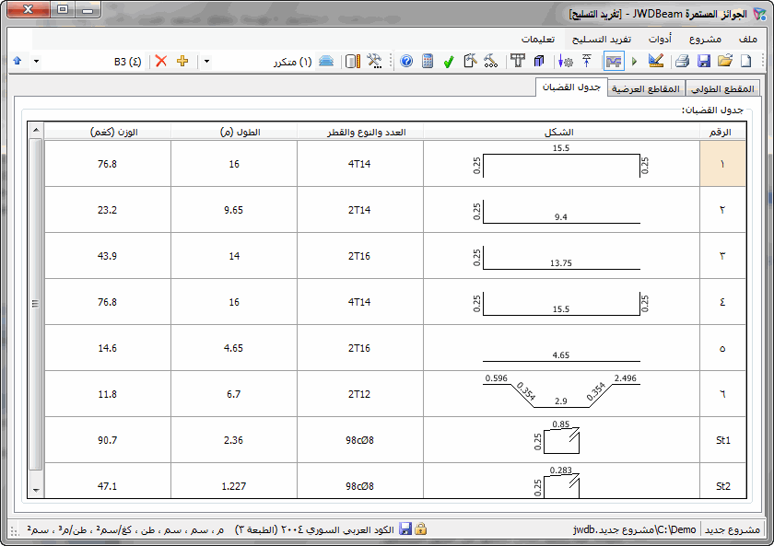Open the calculator tool icon

pyautogui.click(x=428, y=61)
